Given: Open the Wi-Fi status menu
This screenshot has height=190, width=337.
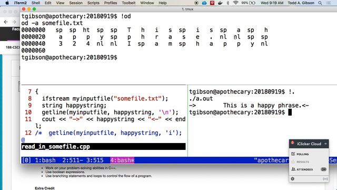Looking at the screenshot, I should click(235, 3).
